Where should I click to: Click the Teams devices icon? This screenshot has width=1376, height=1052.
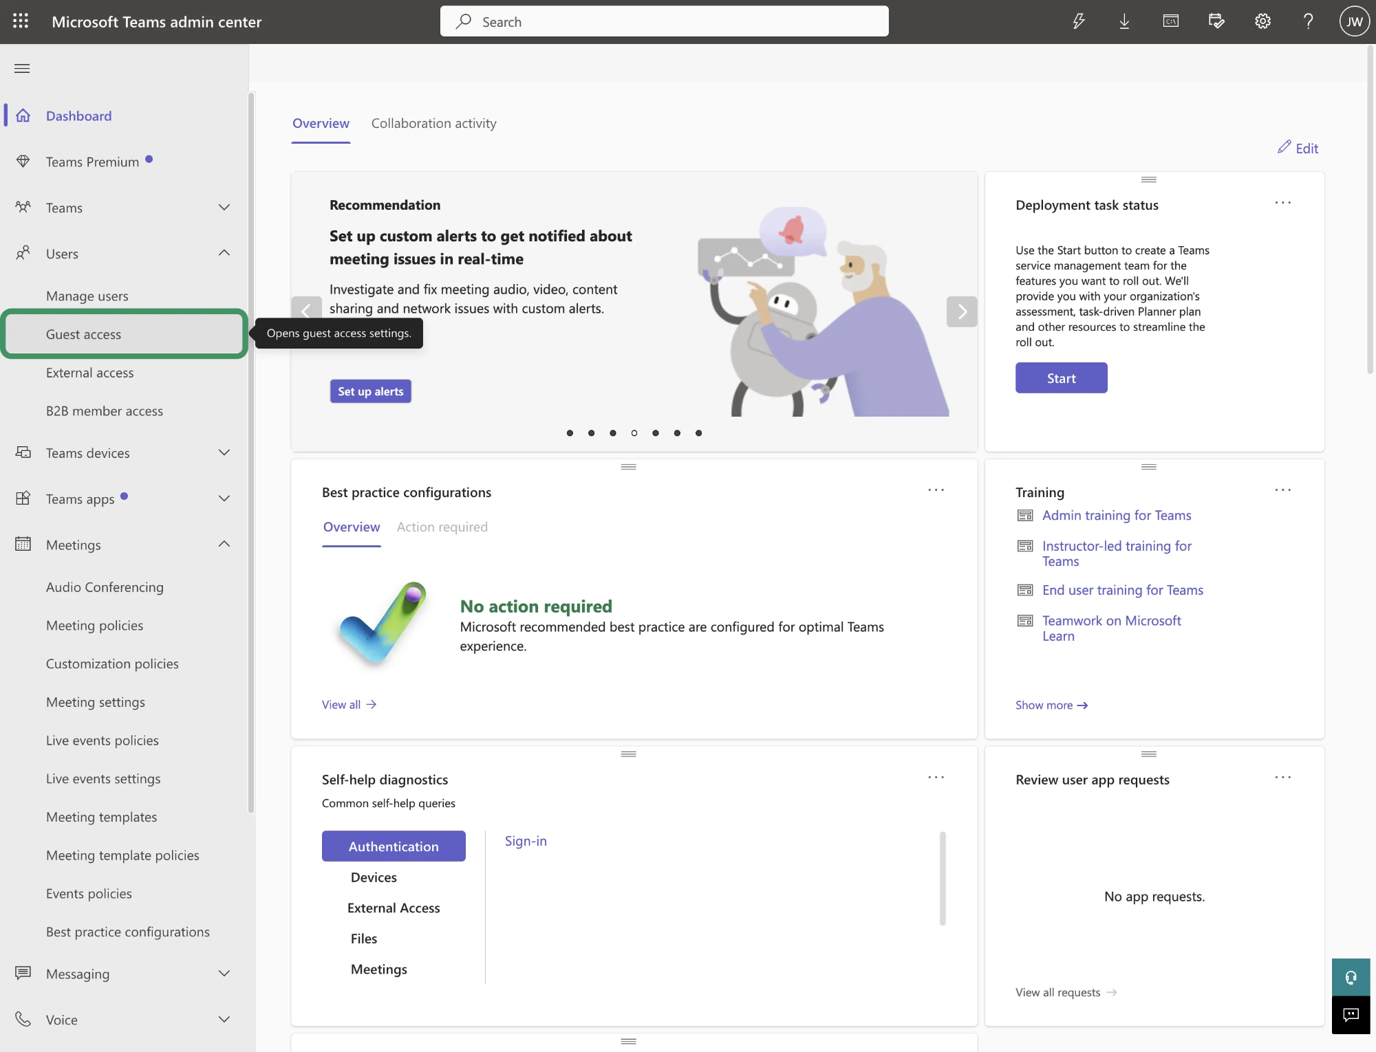[23, 452]
